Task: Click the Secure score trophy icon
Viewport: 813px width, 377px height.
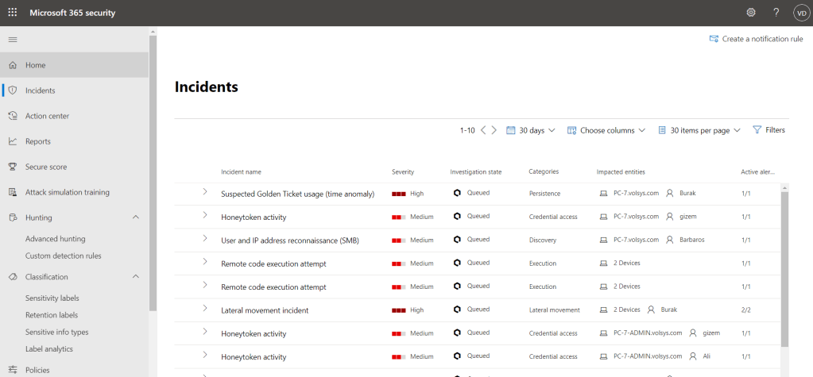Action: tap(12, 167)
